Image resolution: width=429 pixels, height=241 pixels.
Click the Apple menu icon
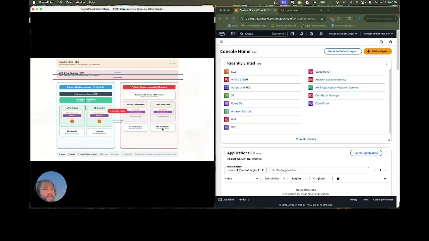tap(34, 2)
